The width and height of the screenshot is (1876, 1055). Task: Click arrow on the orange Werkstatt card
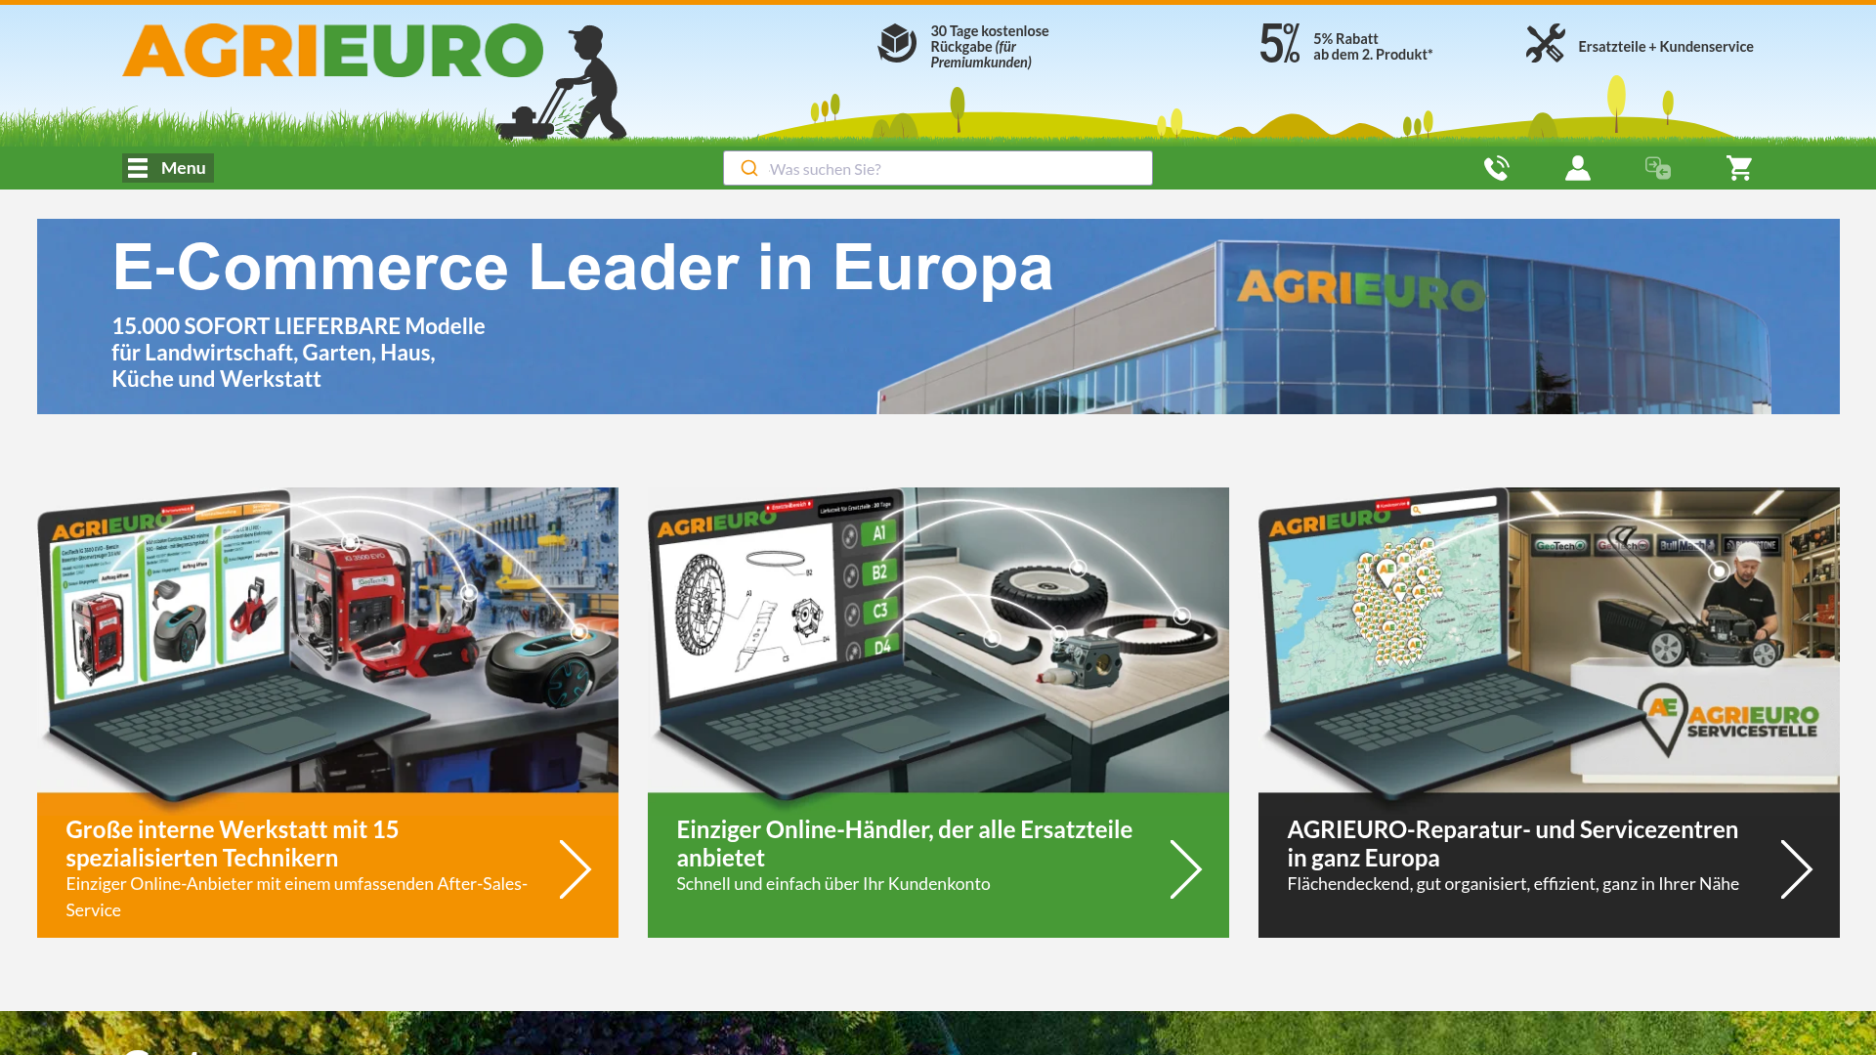576,868
